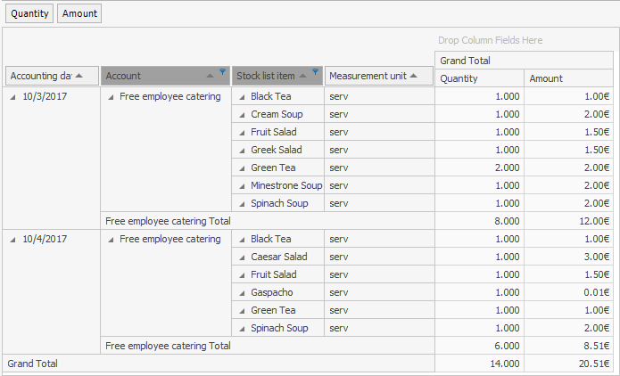Collapse the 10/4/2017 date group
Image resolution: width=620 pixels, height=376 pixels.
[x=12, y=240]
